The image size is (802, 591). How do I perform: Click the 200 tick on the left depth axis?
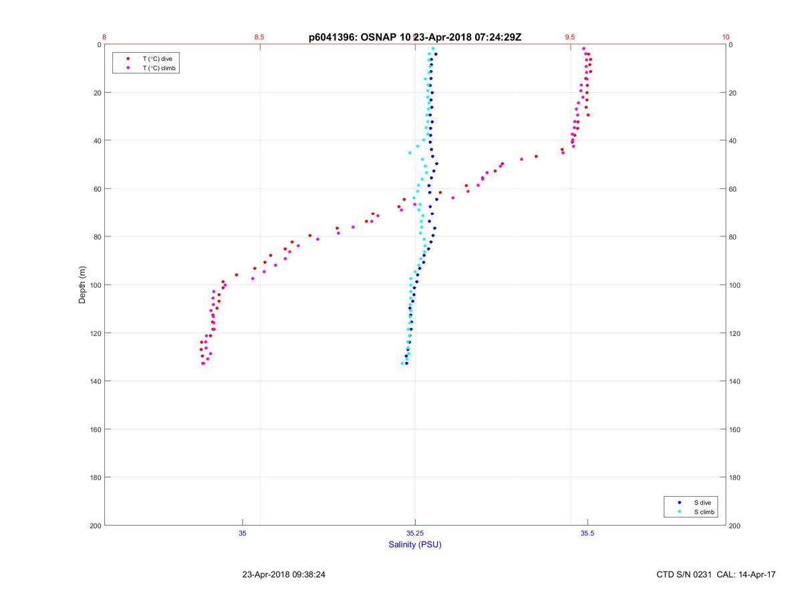click(94, 526)
